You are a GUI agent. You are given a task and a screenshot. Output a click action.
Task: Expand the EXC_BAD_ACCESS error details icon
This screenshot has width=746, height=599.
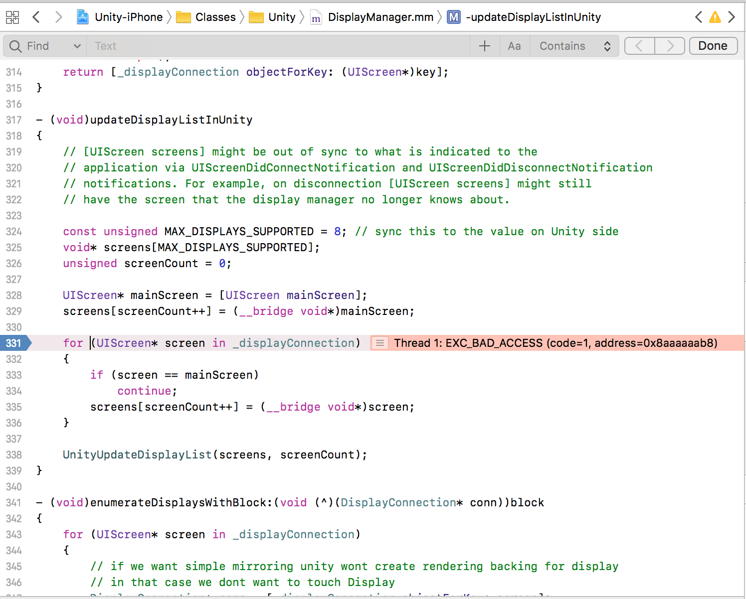pos(380,343)
